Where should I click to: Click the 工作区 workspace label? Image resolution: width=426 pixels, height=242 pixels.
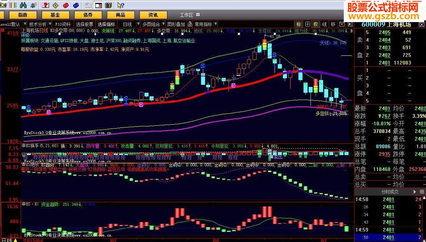(x=186, y=15)
